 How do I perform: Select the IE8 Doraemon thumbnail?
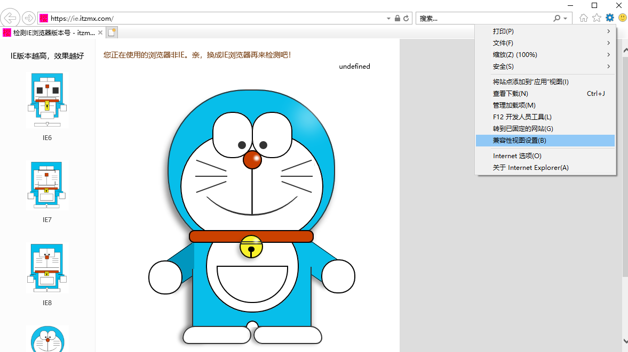47,268
